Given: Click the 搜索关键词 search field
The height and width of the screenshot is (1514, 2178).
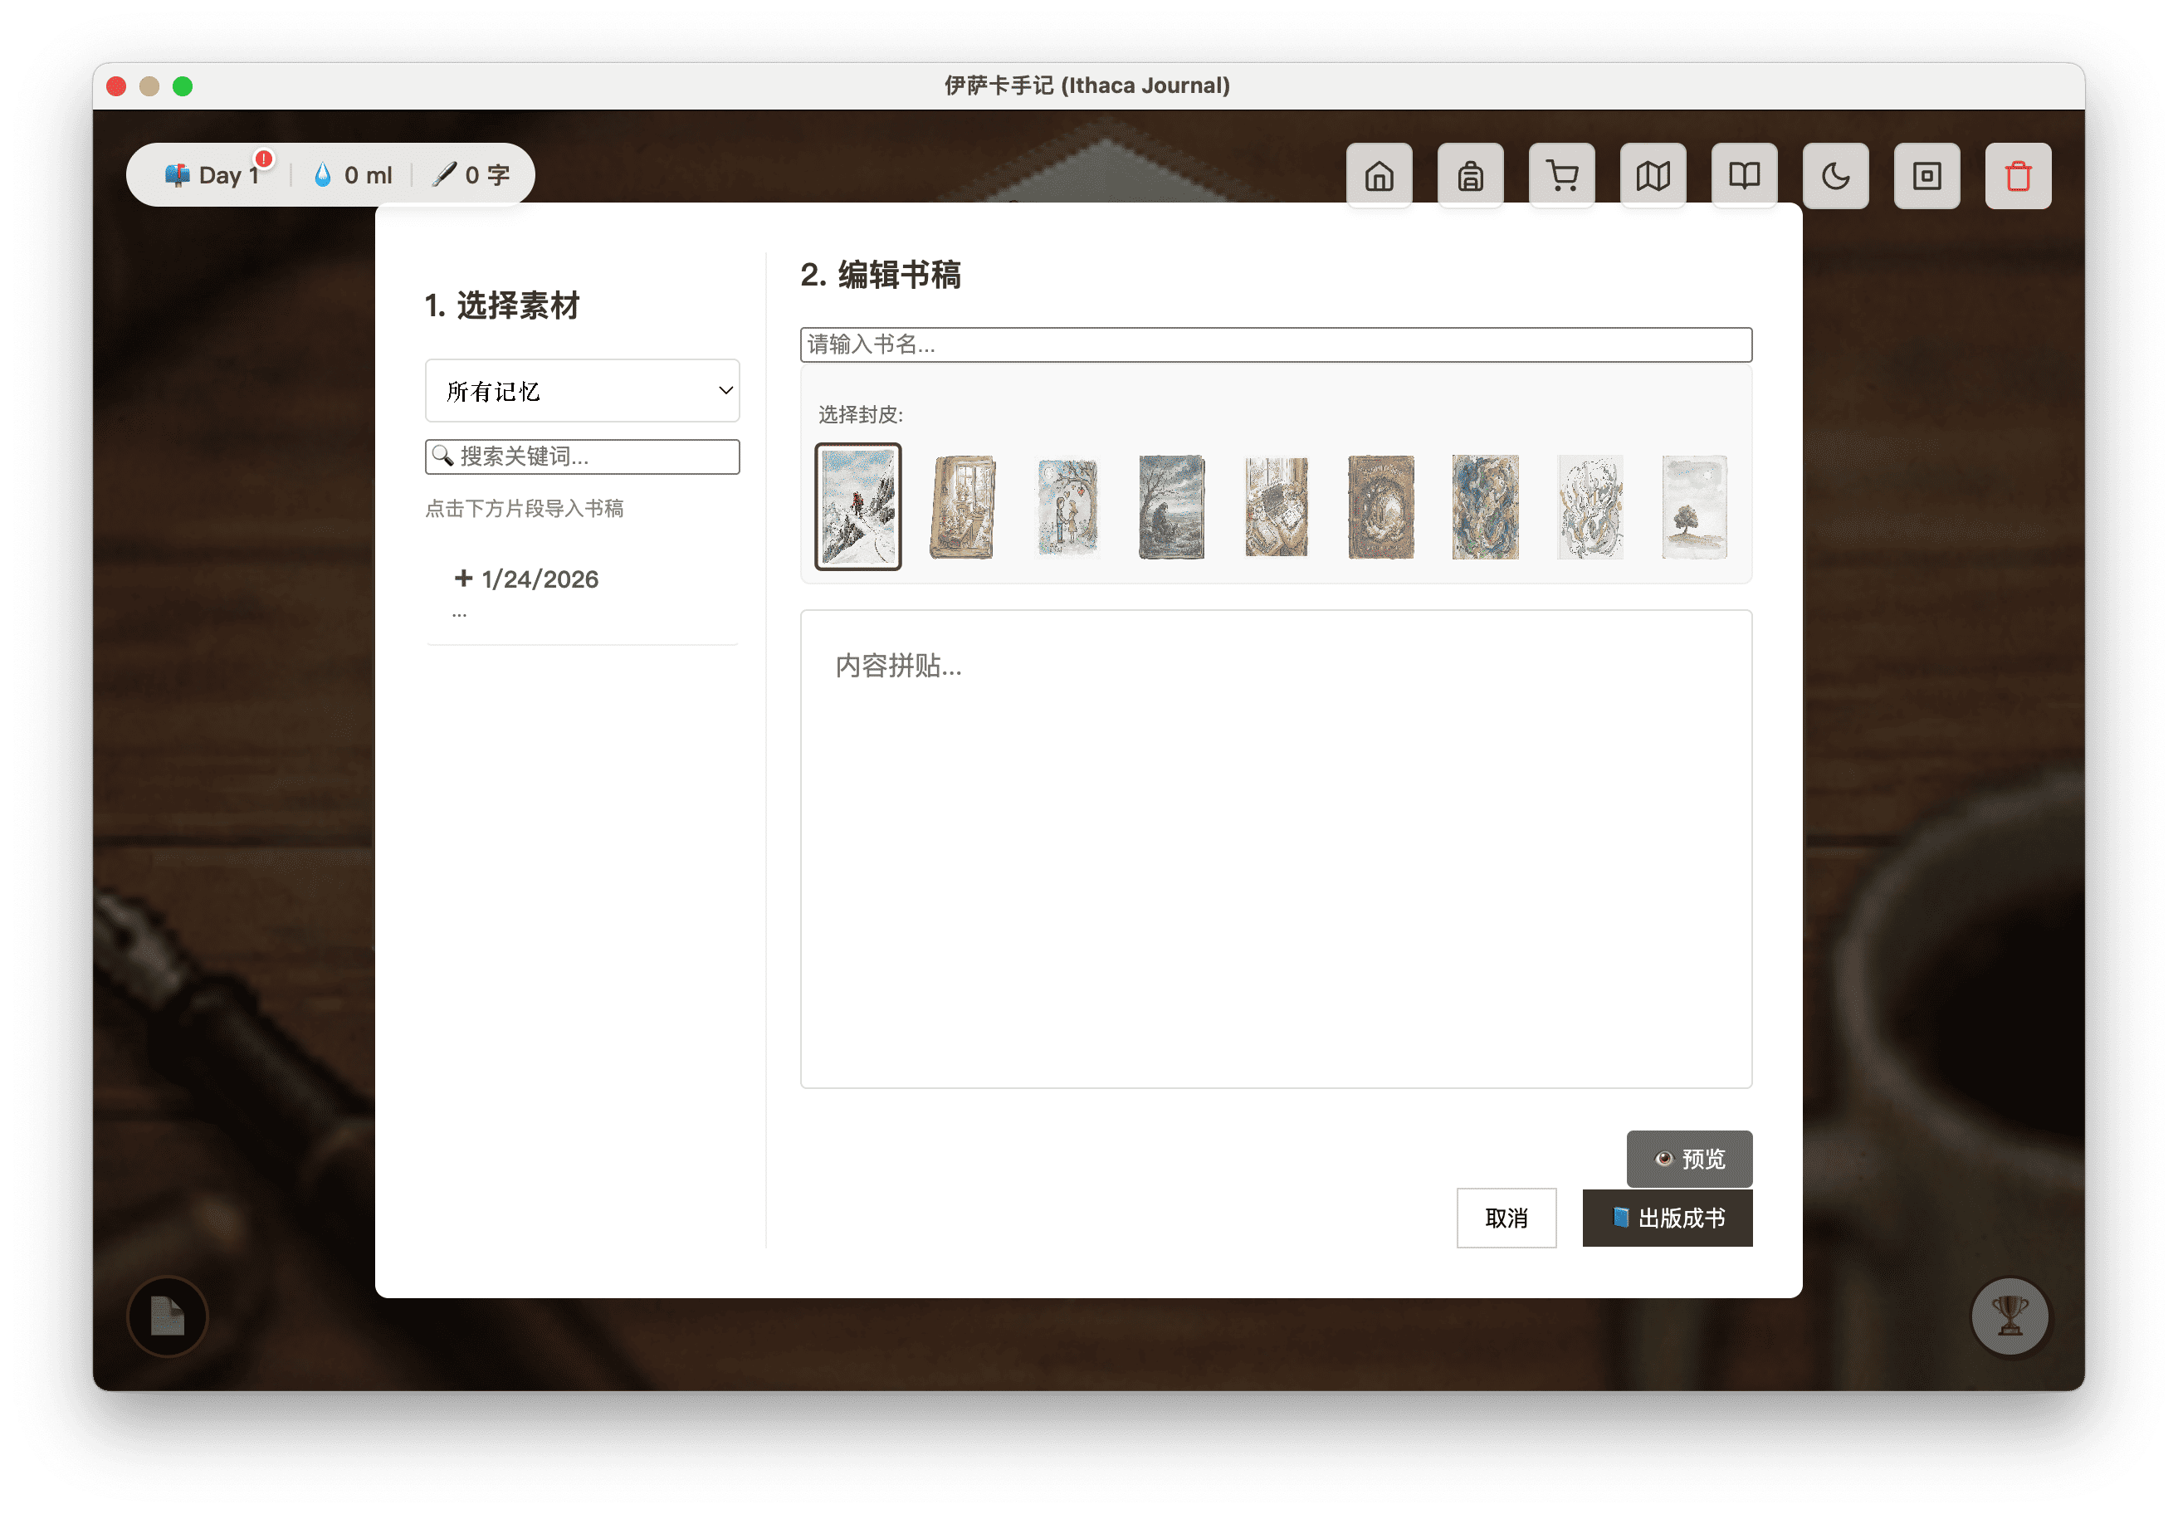Looking at the screenshot, I should click(582, 457).
